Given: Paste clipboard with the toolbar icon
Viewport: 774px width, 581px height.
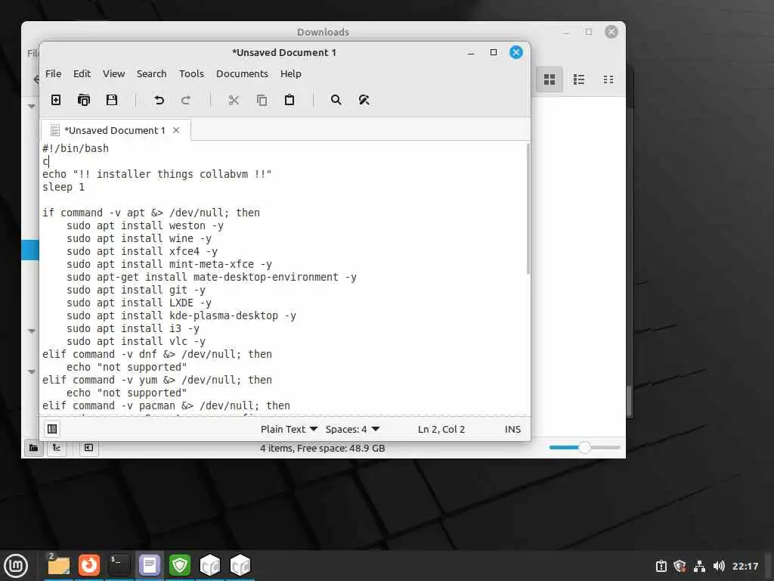Looking at the screenshot, I should pos(289,101).
